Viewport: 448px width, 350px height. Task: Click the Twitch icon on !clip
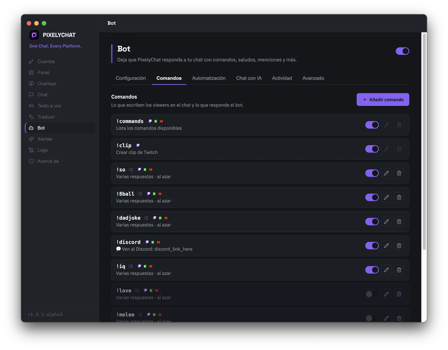[x=138, y=145]
